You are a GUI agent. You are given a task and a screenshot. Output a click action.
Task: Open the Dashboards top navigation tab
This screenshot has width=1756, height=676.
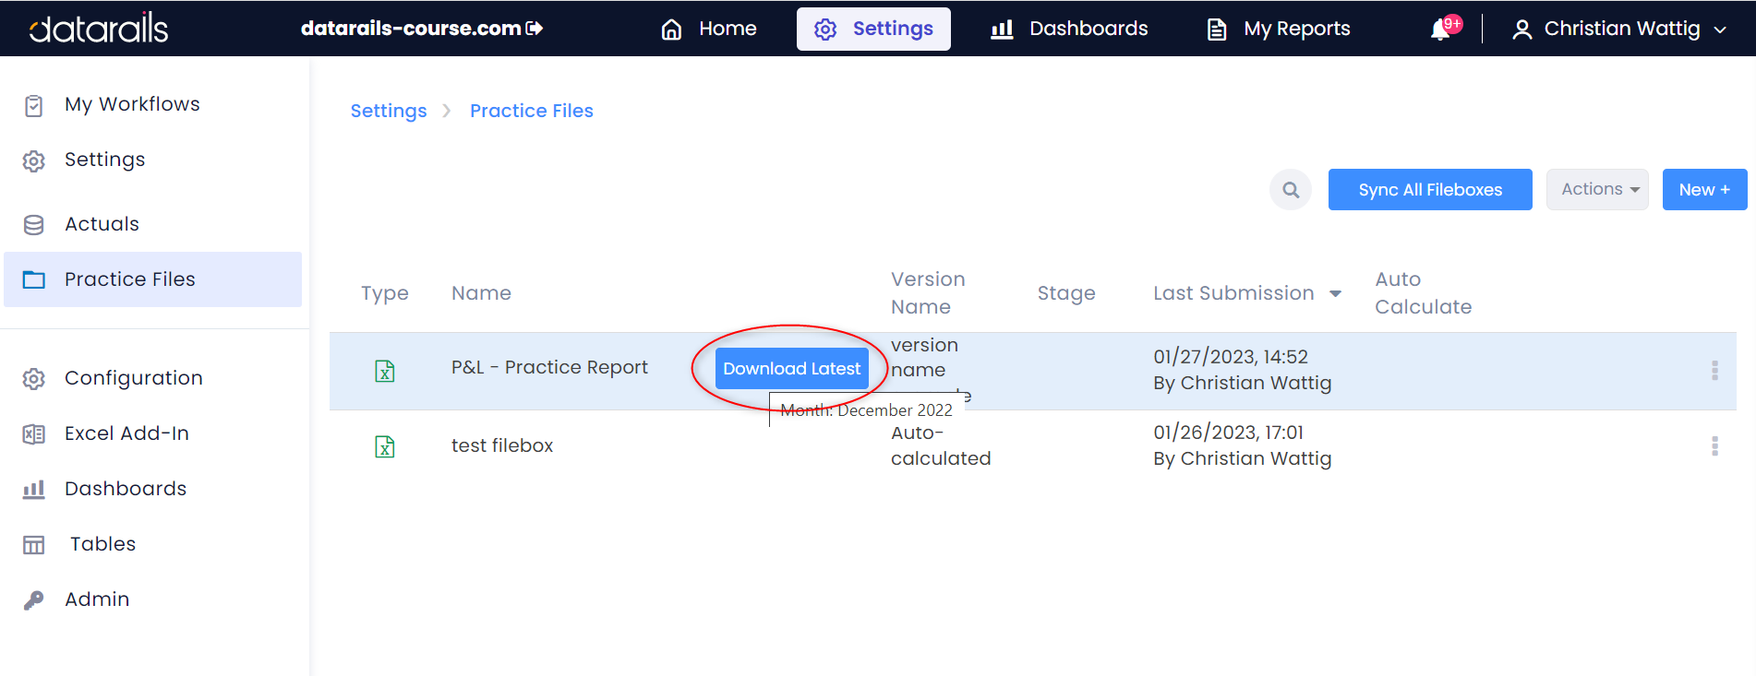click(1069, 29)
